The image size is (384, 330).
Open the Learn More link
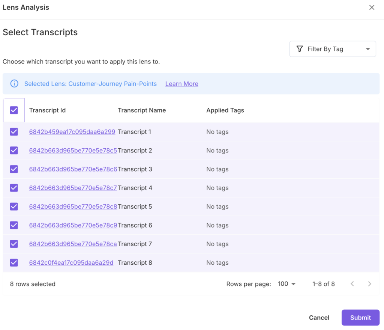click(x=181, y=84)
